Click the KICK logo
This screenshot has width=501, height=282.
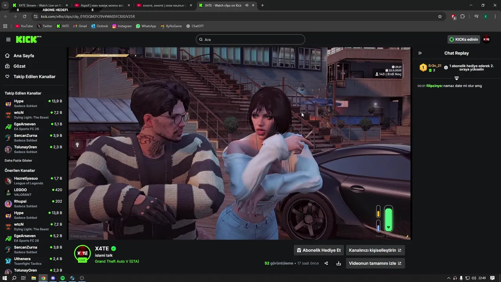[x=28, y=39]
